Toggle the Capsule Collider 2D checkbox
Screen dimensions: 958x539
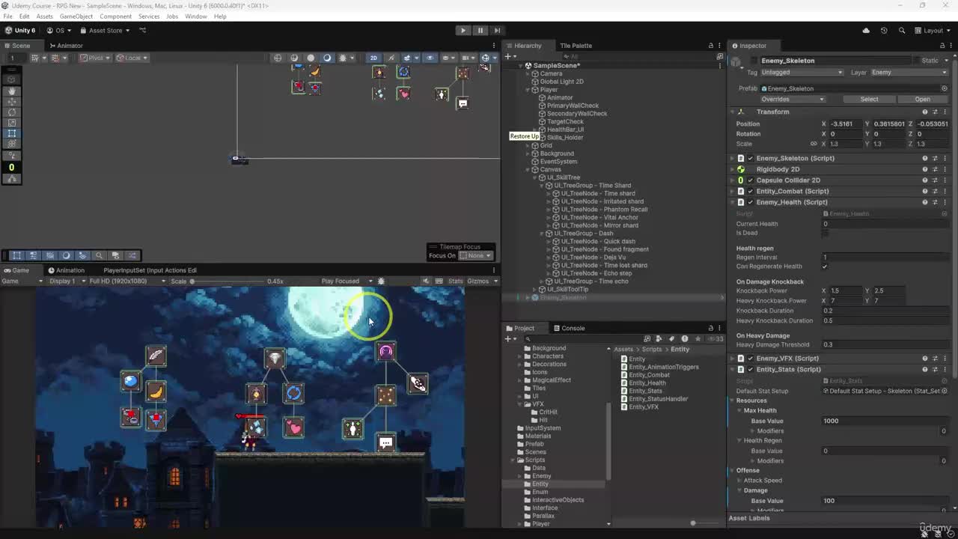pyautogui.click(x=750, y=180)
